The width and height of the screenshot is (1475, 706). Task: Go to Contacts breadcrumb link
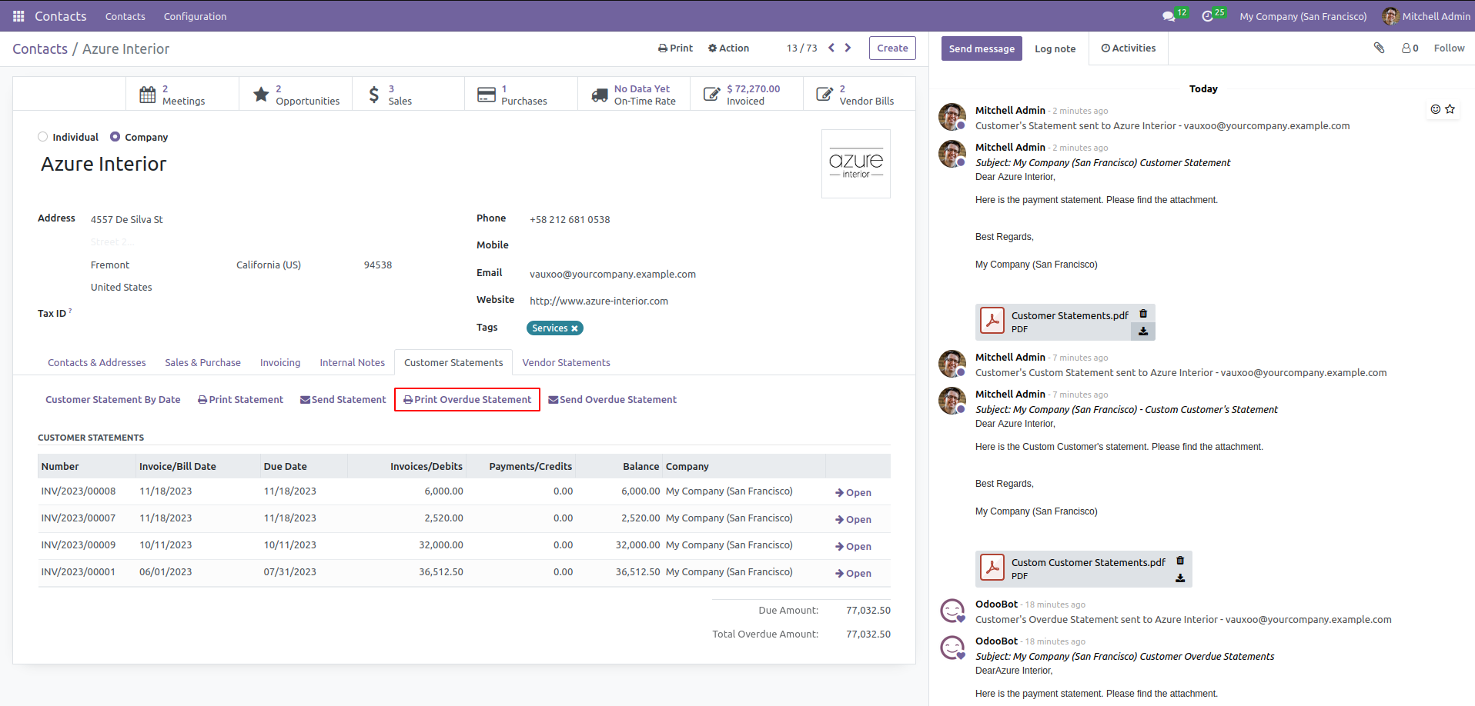click(x=40, y=48)
